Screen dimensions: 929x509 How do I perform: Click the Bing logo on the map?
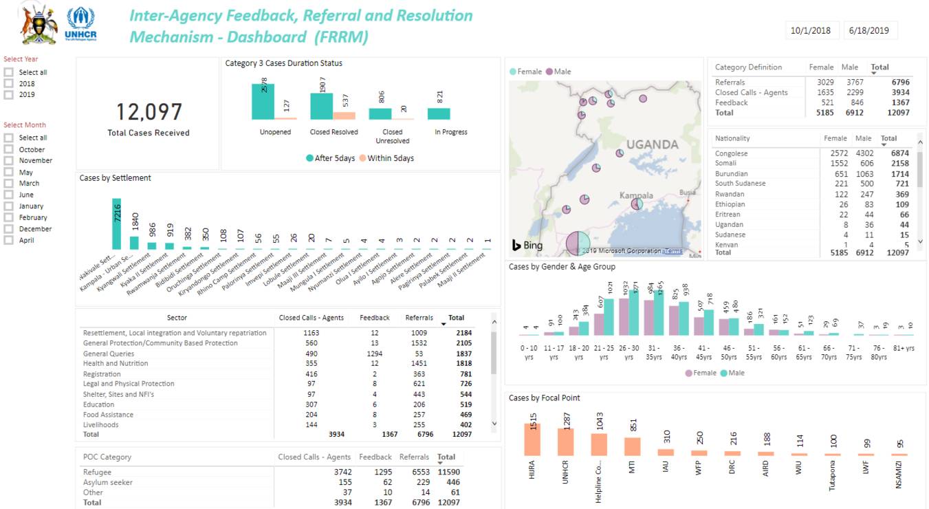coord(527,246)
